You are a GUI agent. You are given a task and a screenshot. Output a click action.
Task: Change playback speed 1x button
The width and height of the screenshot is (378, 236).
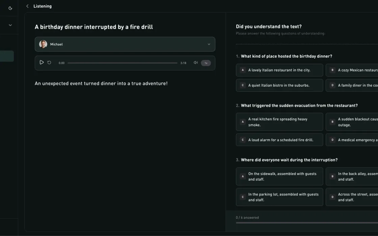[206, 63]
